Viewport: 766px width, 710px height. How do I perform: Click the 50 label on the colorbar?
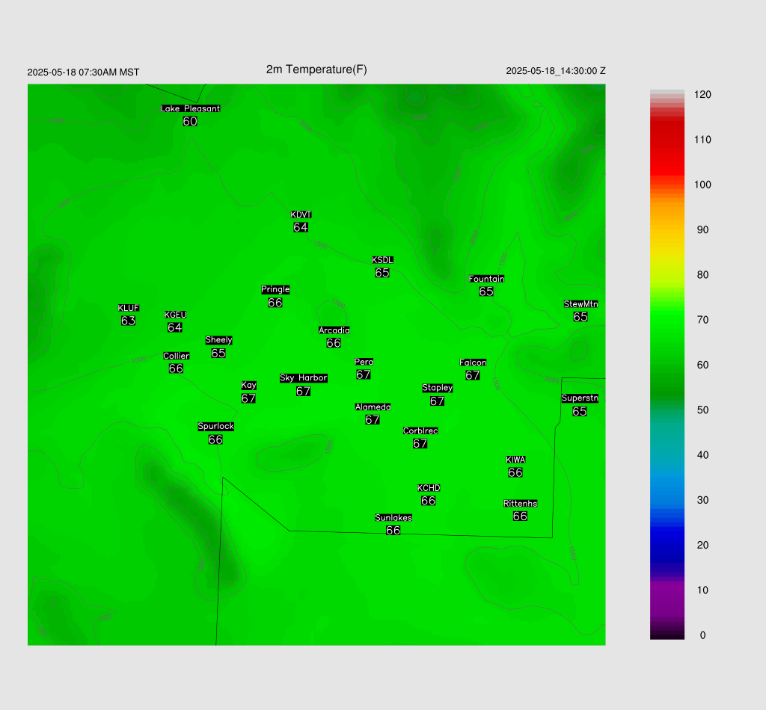pyautogui.click(x=702, y=410)
